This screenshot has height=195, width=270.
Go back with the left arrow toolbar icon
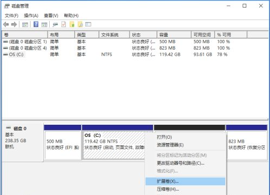click(6, 24)
